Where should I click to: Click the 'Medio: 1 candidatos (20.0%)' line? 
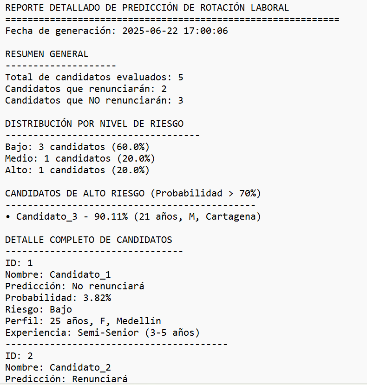pos(80,158)
